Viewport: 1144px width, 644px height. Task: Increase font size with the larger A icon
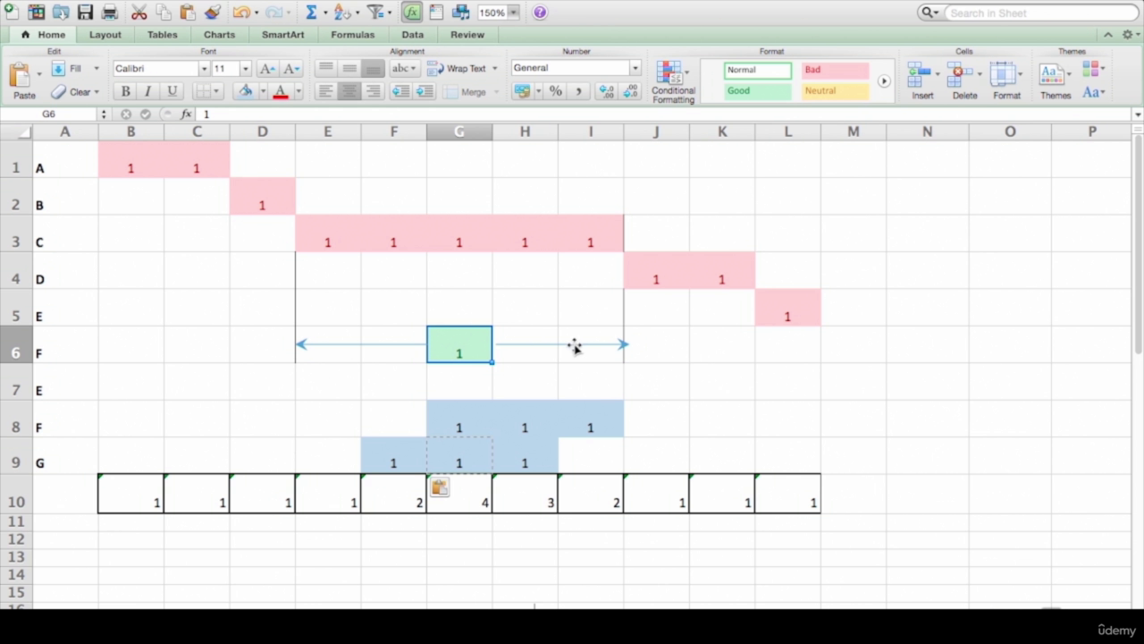tap(267, 69)
